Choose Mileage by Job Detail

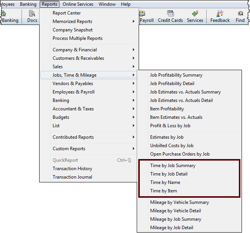pos(189,228)
